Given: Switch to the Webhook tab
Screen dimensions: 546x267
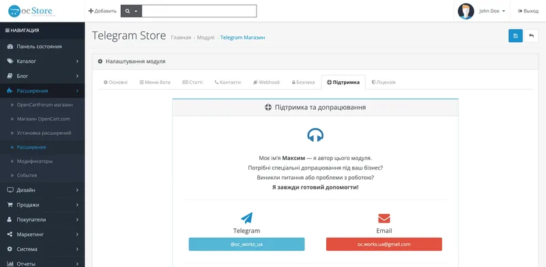Looking at the screenshot, I should 266,82.
